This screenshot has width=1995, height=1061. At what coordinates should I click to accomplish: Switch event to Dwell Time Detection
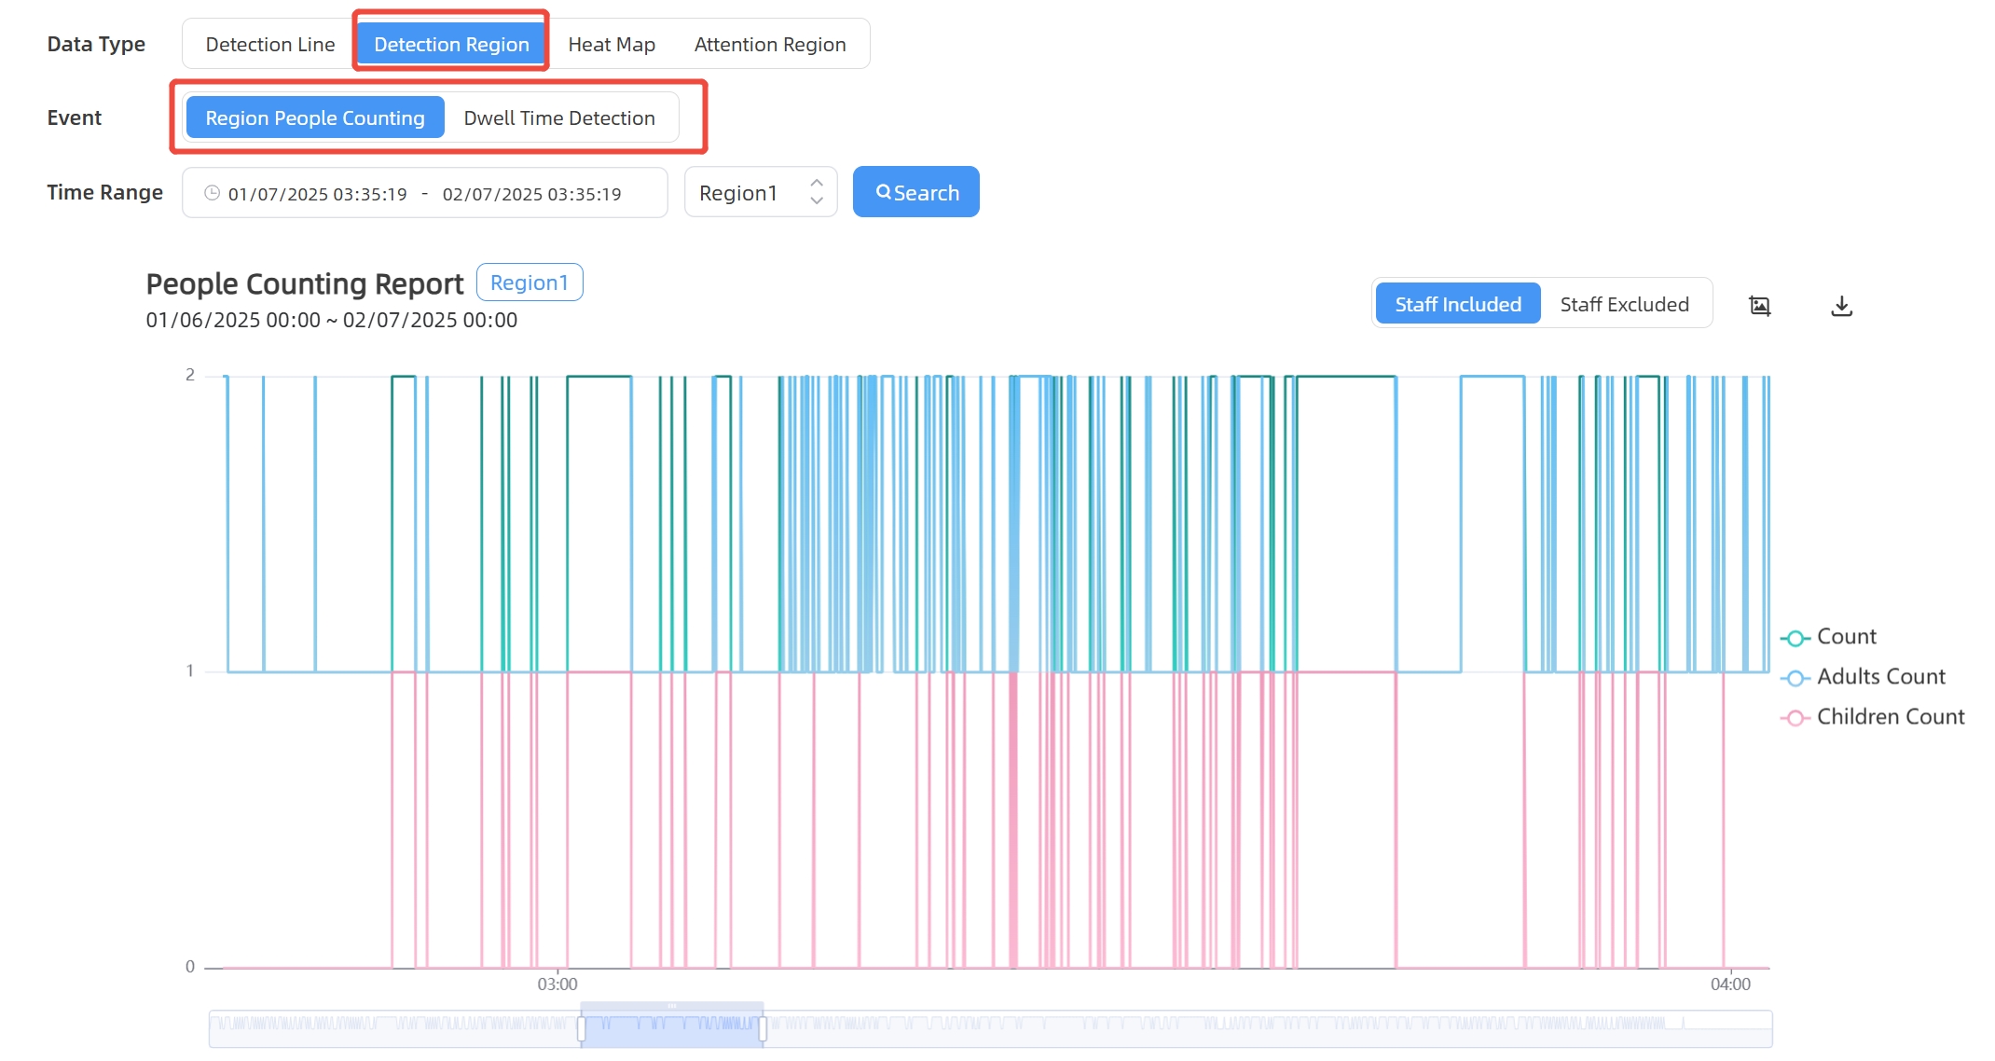[x=559, y=118]
